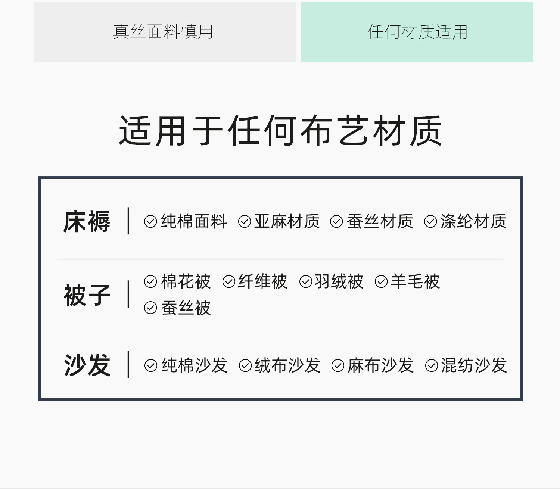Screen dimensions: 560x489
Task: Click the 适用于任何布艺材质 heading
Action: pyautogui.click(x=280, y=131)
